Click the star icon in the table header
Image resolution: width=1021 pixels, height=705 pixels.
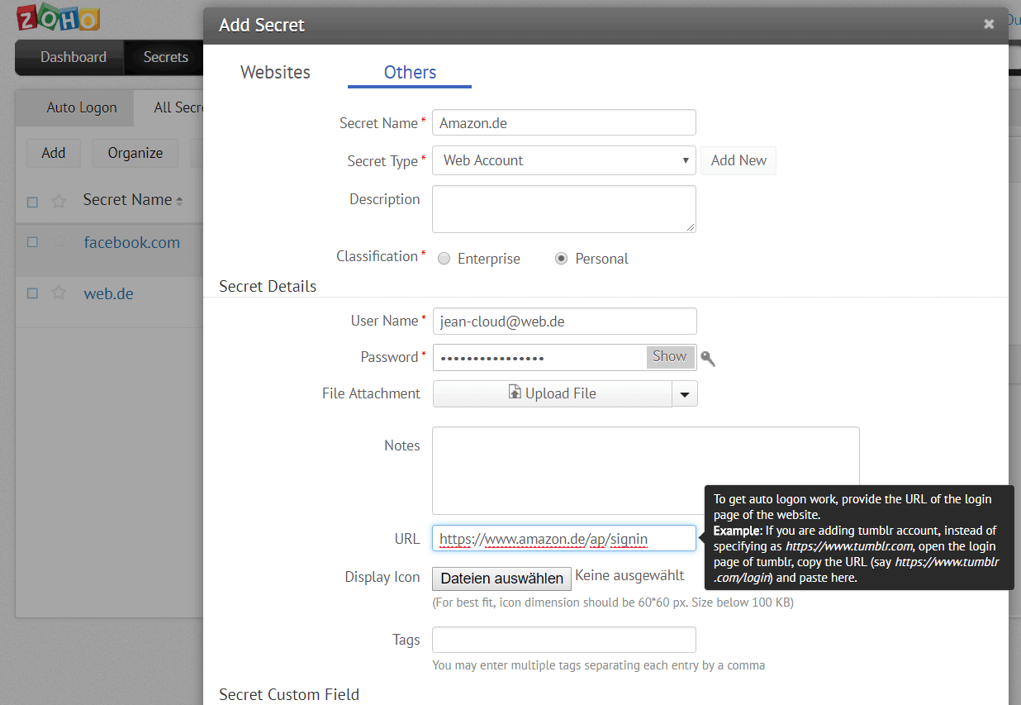click(59, 201)
